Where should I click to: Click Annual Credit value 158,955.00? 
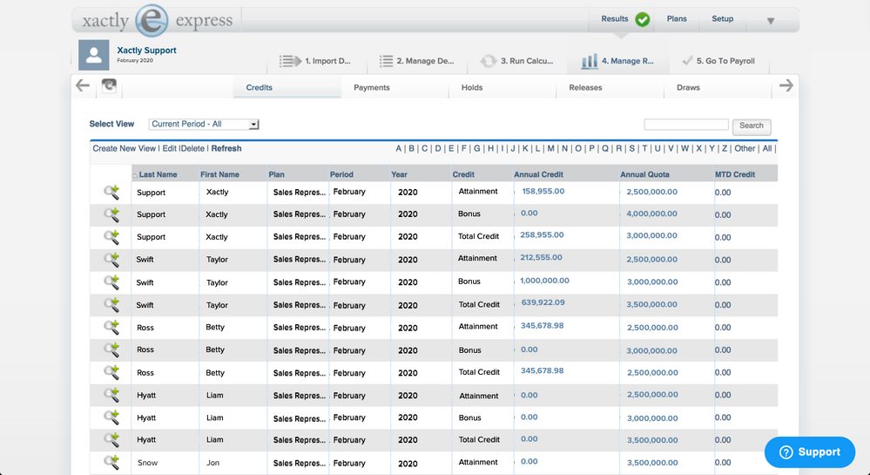[x=543, y=191]
